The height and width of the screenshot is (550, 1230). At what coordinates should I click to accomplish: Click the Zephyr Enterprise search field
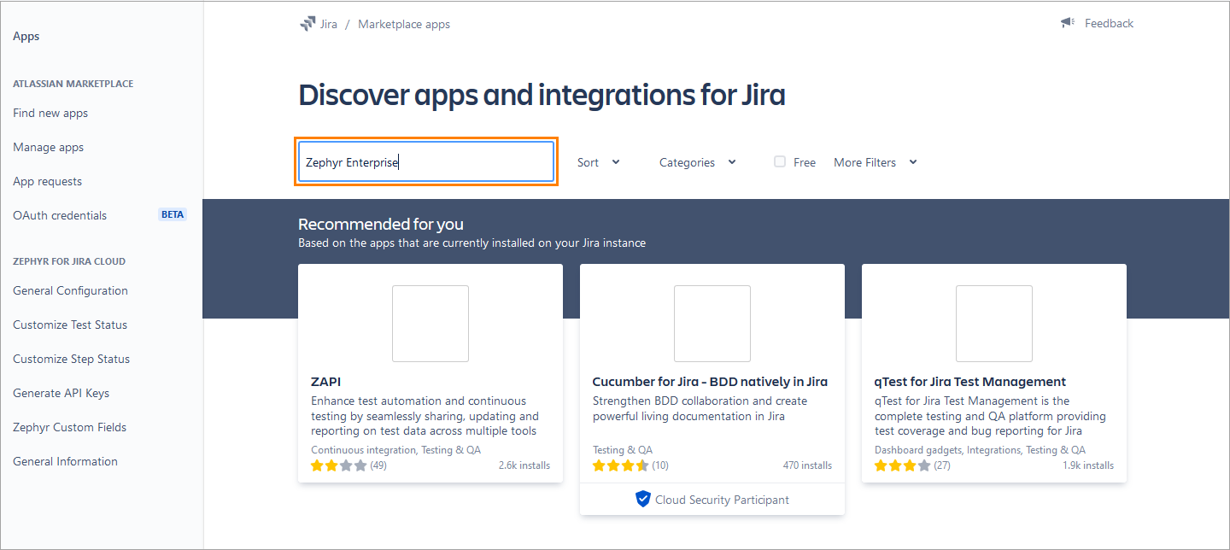click(426, 162)
